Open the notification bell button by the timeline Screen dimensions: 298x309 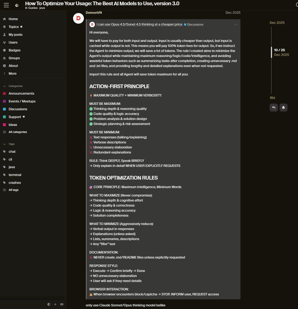[283, 108]
